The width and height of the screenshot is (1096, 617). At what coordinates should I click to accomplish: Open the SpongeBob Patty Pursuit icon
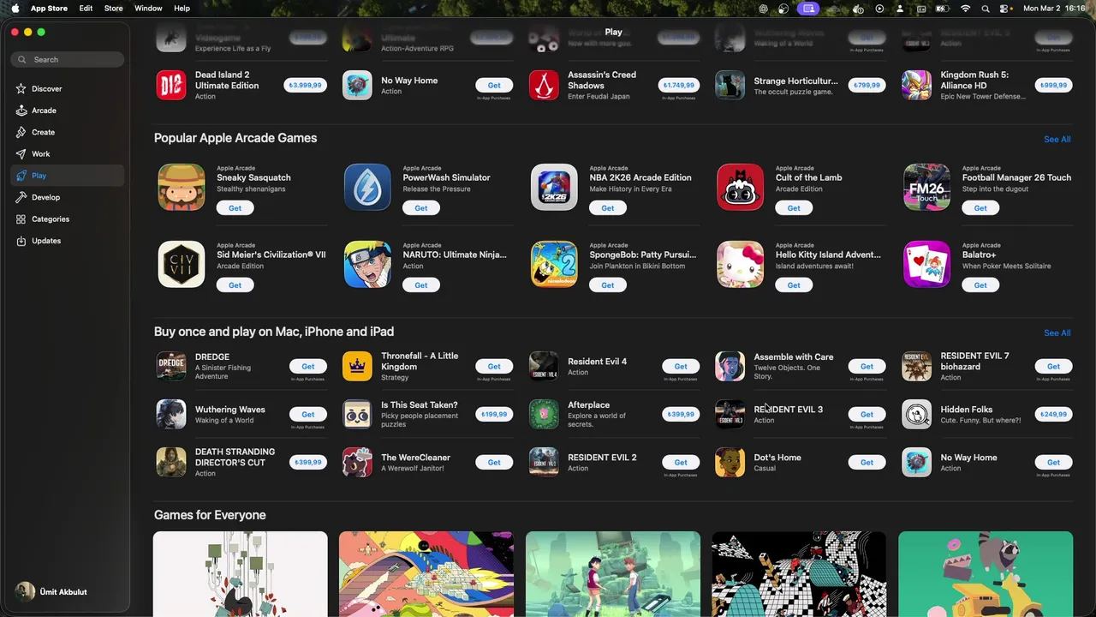pyautogui.click(x=554, y=264)
